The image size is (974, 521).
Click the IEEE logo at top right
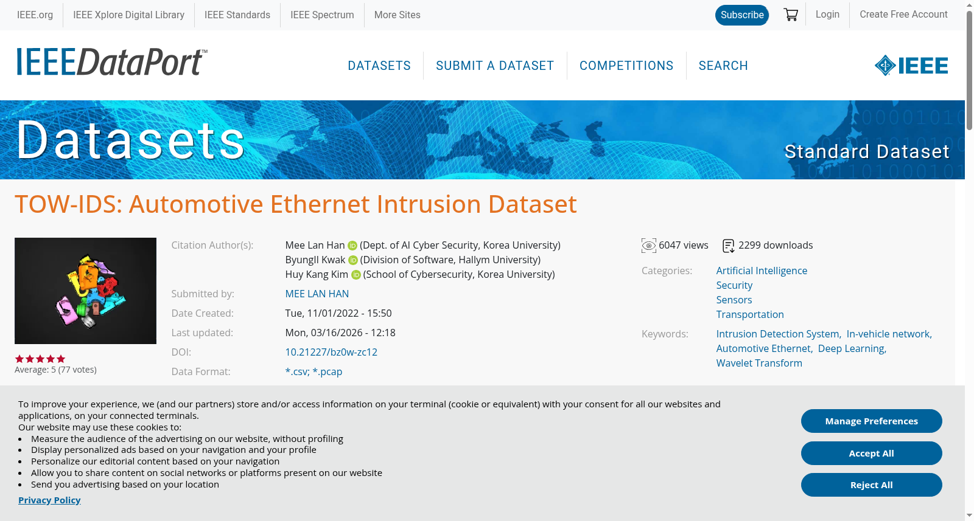(x=911, y=66)
